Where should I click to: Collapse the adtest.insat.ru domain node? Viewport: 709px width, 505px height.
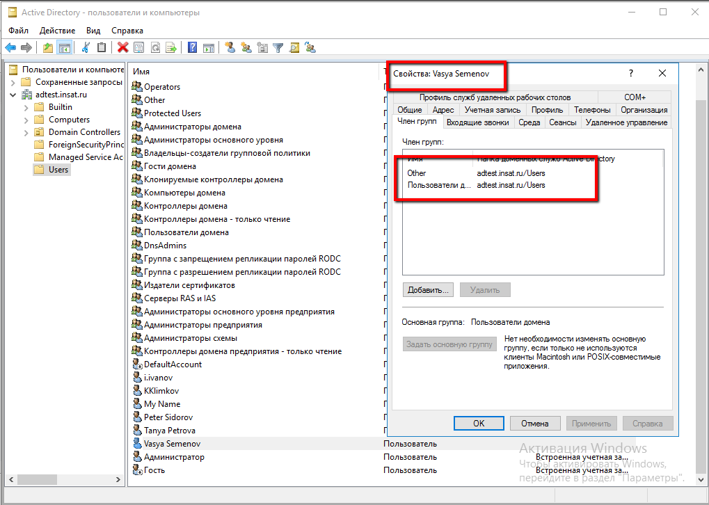click(13, 95)
